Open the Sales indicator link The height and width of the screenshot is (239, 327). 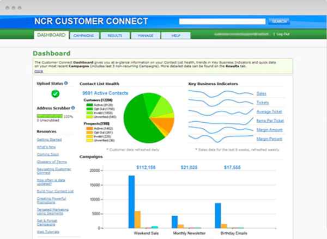(x=261, y=93)
